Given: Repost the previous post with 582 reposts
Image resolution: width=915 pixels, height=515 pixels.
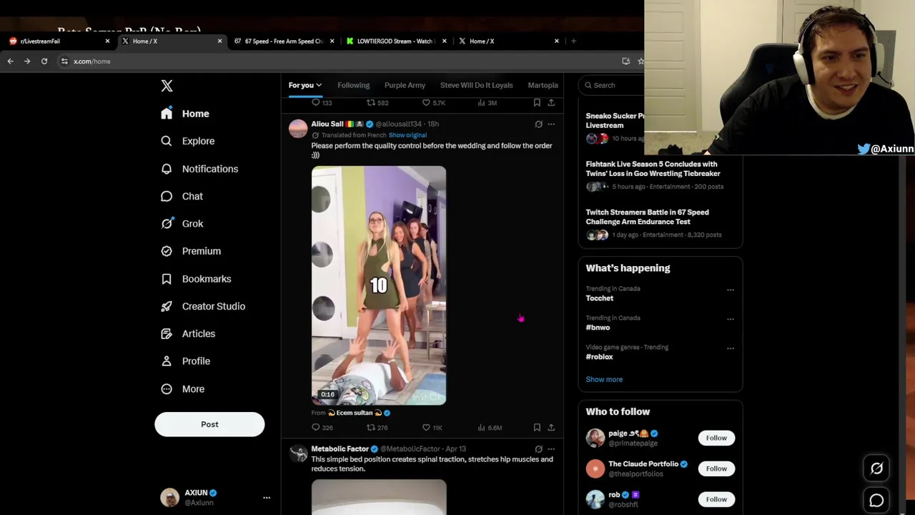Looking at the screenshot, I should click(x=377, y=103).
